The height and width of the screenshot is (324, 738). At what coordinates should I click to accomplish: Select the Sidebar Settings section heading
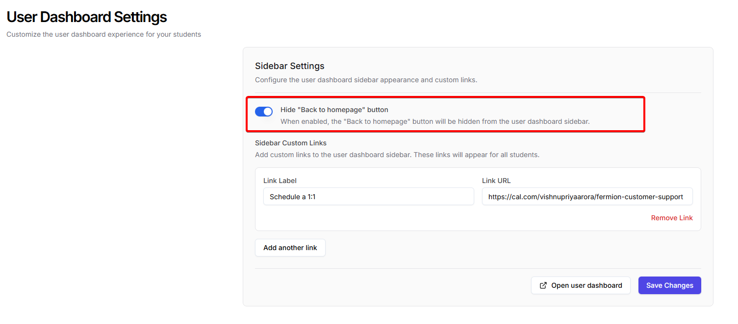289,66
